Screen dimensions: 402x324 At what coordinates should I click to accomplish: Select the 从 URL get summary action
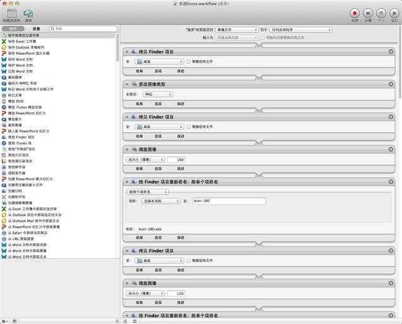tap(21, 239)
